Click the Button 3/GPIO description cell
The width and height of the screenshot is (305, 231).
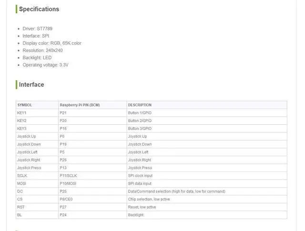pos(207,129)
